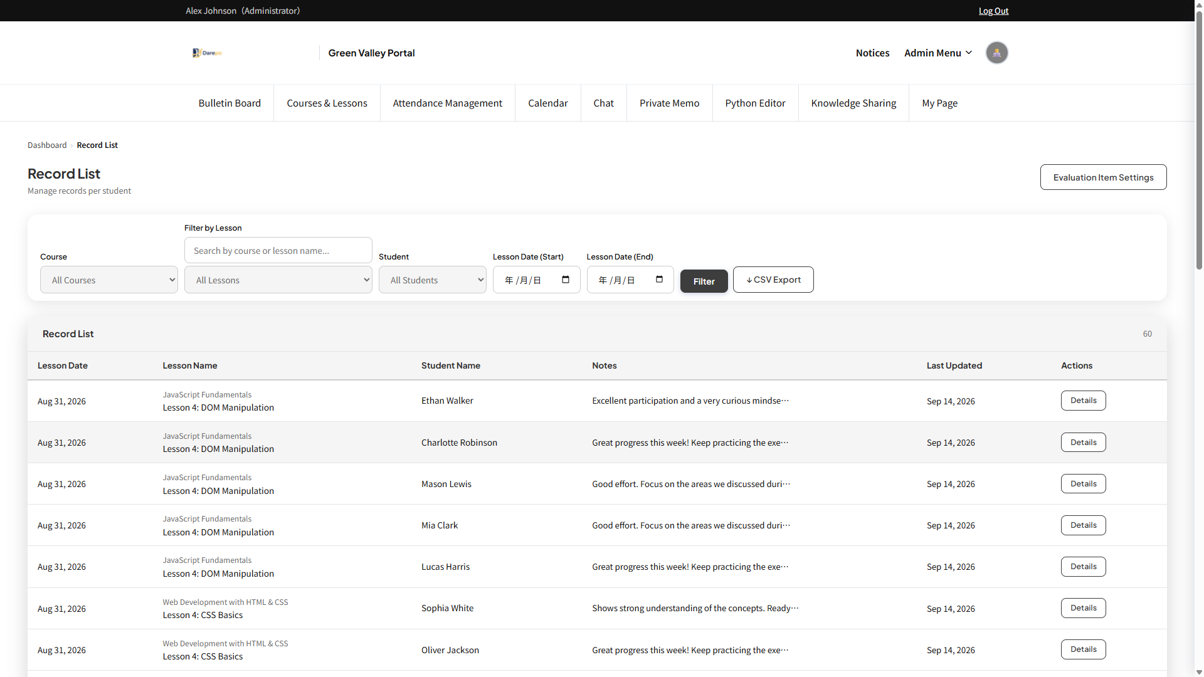Click the Dashboard breadcrumb link
Image resolution: width=1204 pixels, height=677 pixels.
coord(47,145)
